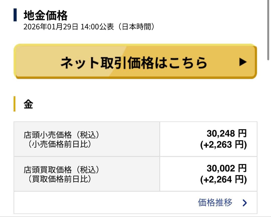
Task: Click the publication date 2026年01月29日 text
Action: (x=50, y=27)
